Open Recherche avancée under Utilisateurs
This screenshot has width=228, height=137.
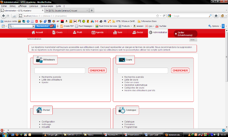click(51, 77)
